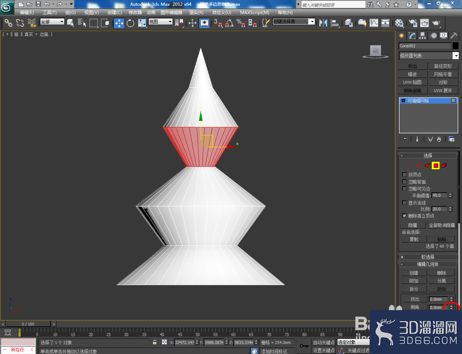
Task: Toggle Keyboard Shortcut Override icon
Action: (x=204, y=23)
